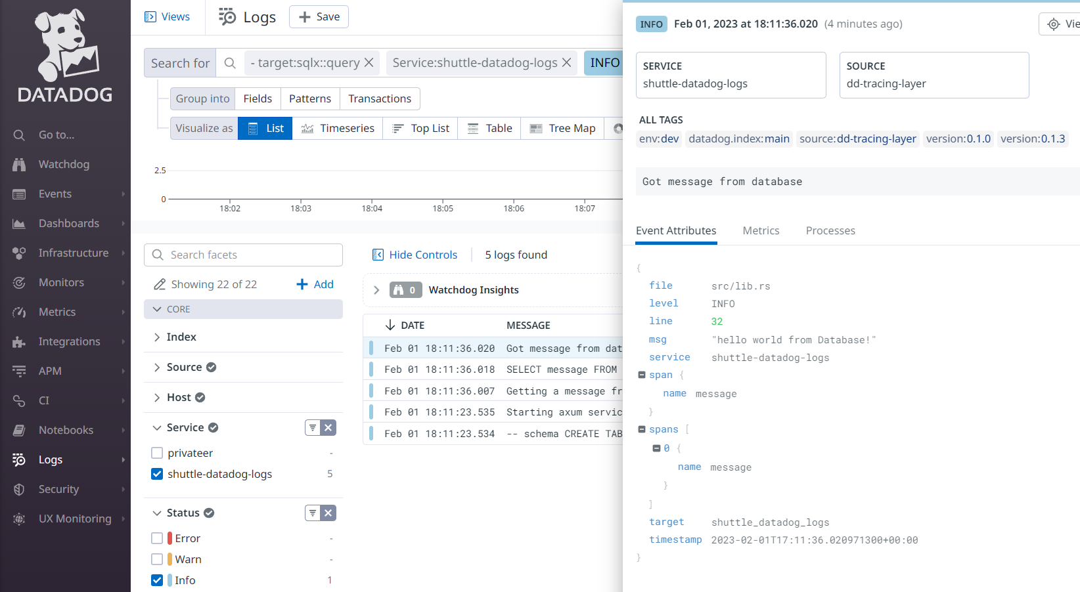Disable the Info status filter
The image size is (1080, 592).
point(157,580)
